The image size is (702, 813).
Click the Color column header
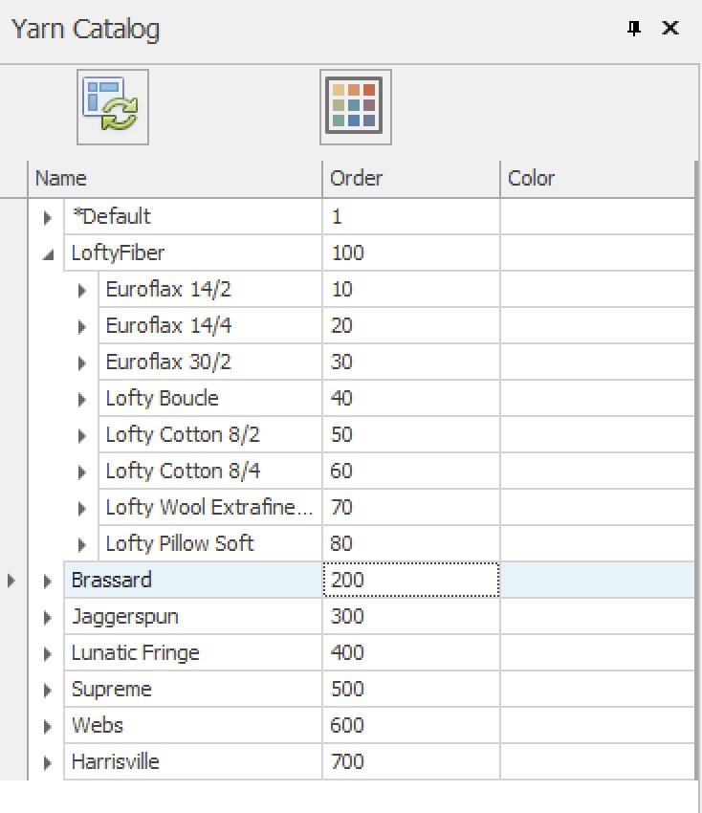(x=597, y=178)
